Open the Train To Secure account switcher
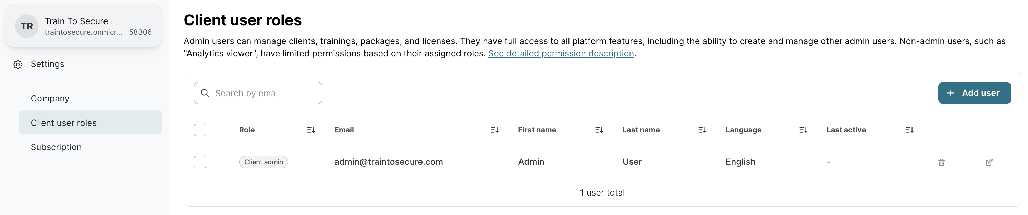 [83, 26]
